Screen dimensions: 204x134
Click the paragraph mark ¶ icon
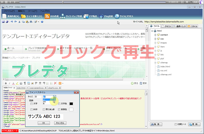coord(25,83)
